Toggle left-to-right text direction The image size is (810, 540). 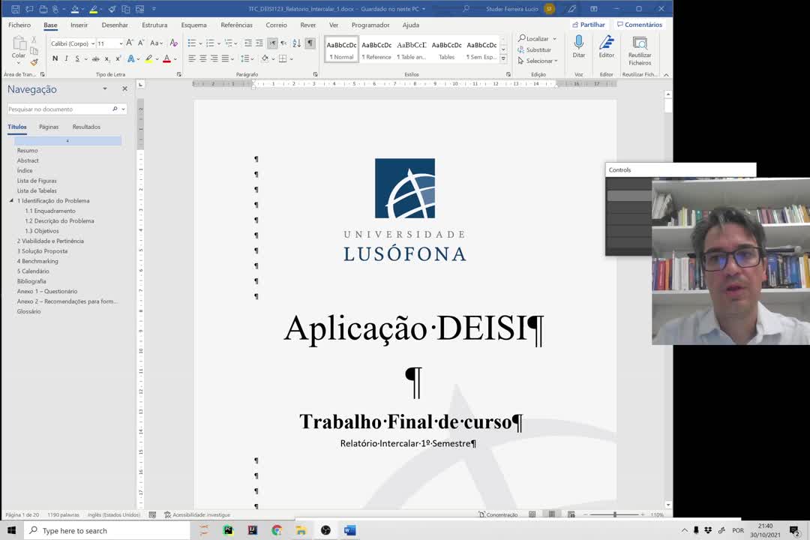pyautogui.click(x=272, y=43)
